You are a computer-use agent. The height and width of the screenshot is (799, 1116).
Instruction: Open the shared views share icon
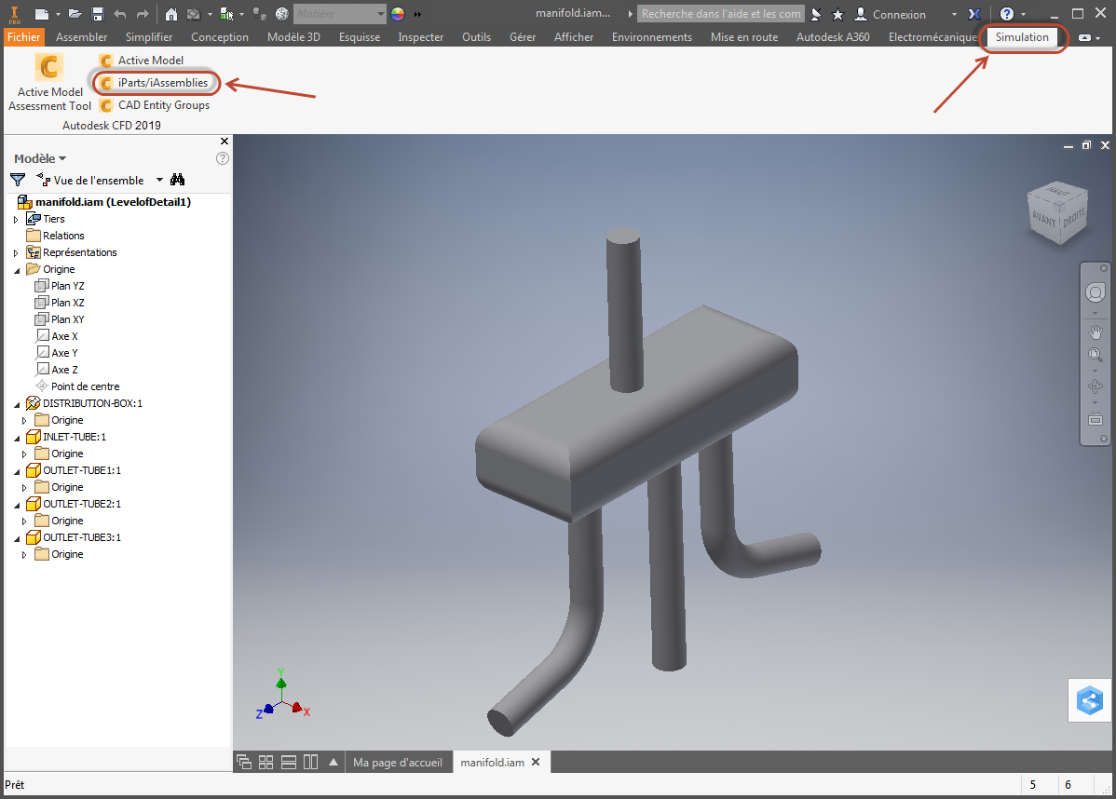coord(1089,701)
